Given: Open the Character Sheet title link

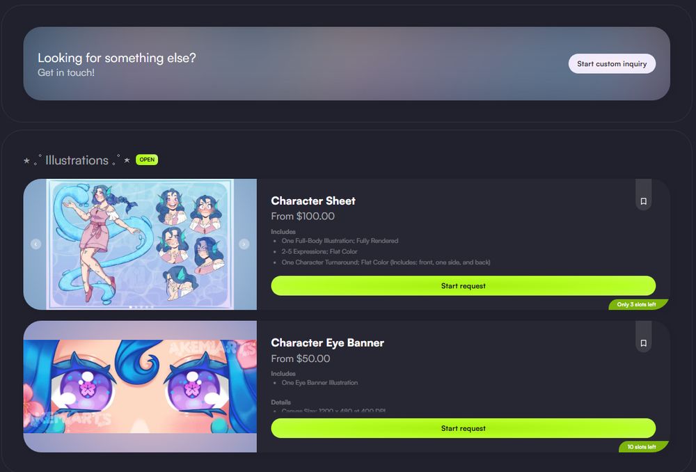Looking at the screenshot, I should (x=313, y=200).
